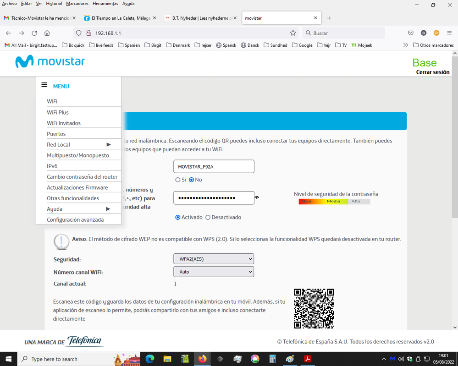Toggle password visibility eye icon

[257, 198]
